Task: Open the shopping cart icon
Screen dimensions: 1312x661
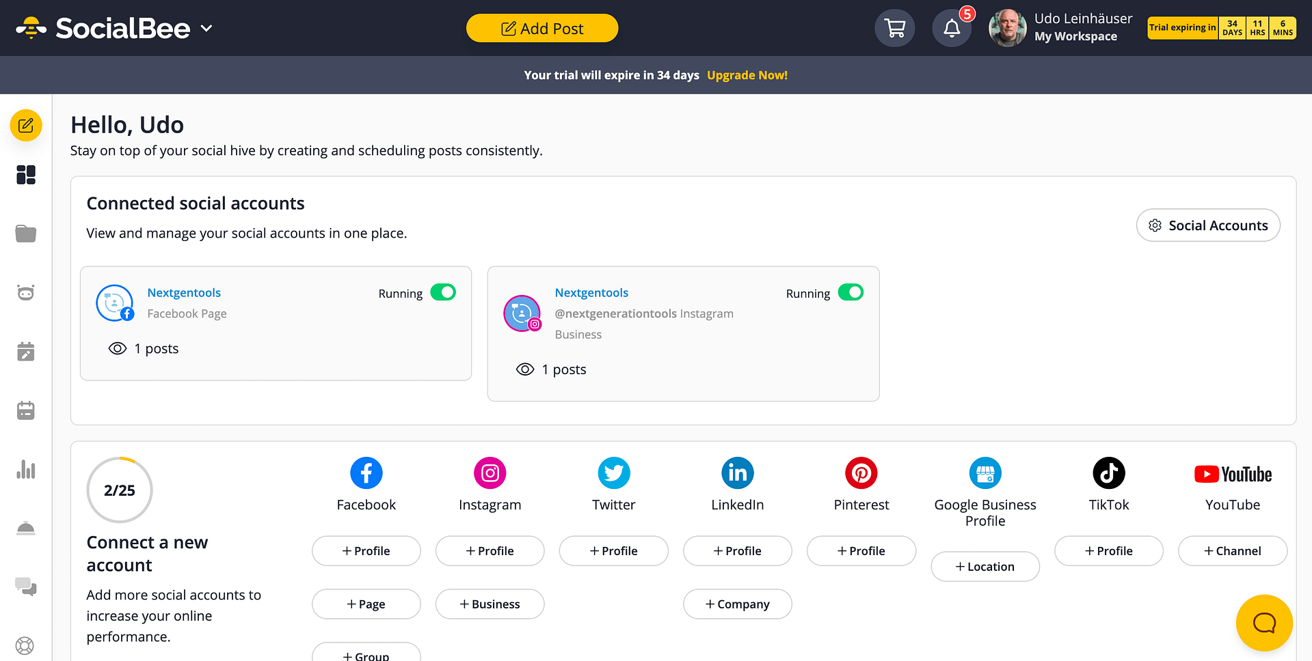Action: coord(895,28)
